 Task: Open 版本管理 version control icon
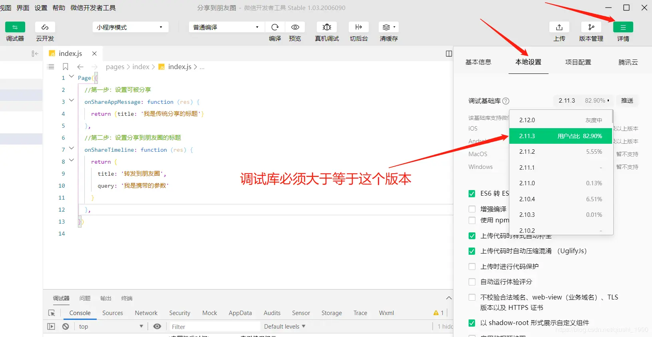tap(591, 27)
